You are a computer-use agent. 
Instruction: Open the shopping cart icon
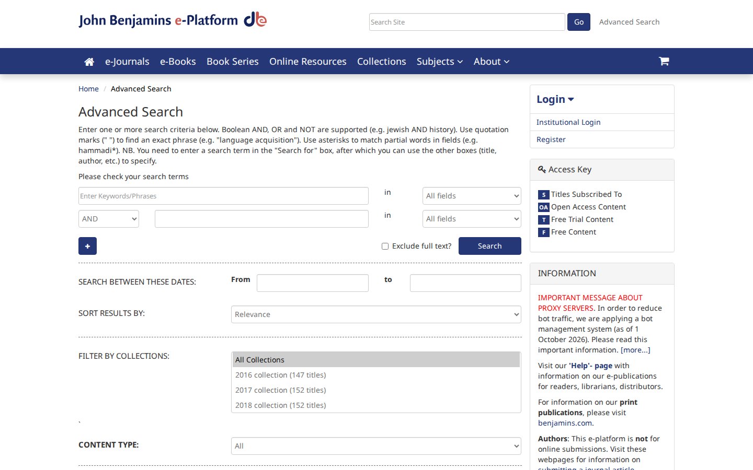[x=664, y=61]
